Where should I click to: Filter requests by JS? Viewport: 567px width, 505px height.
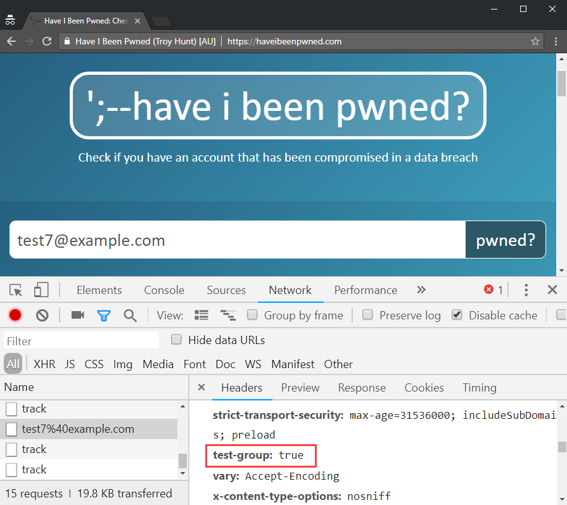(70, 364)
